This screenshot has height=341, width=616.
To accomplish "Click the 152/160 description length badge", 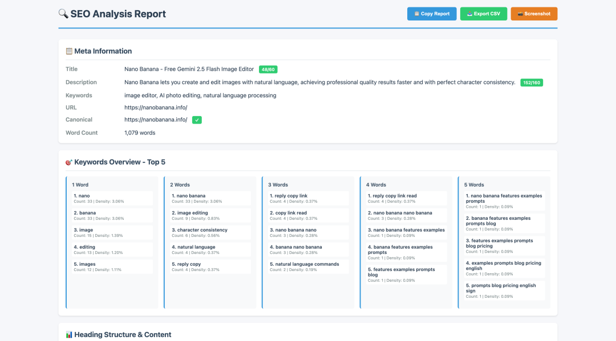I will tap(532, 83).
